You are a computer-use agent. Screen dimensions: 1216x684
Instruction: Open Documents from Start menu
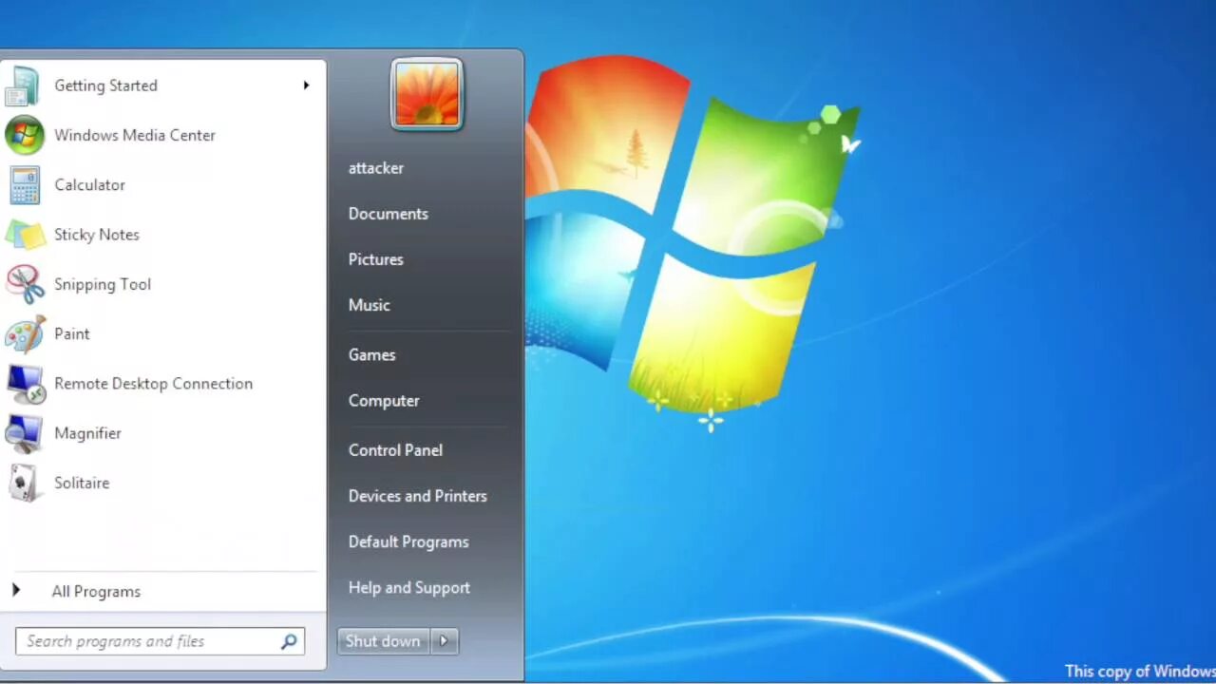[x=389, y=214]
